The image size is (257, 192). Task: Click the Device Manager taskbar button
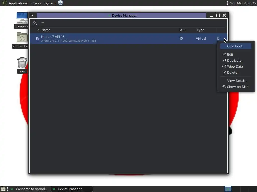(x=72, y=189)
